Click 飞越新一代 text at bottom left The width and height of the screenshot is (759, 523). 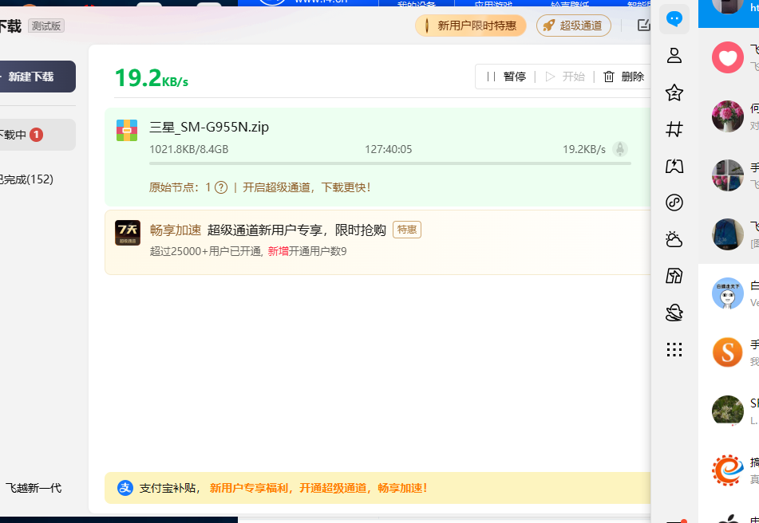[x=34, y=488]
